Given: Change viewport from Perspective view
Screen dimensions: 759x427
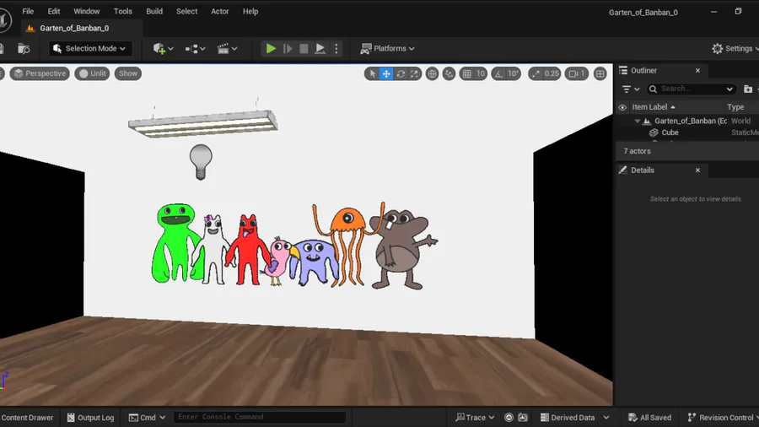Looking at the screenshot, I should pyautogui.click(x=40, y=73).
